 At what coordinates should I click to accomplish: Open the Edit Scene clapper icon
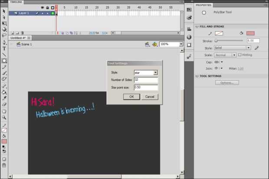pyautogui.click(x=147, y=44)
